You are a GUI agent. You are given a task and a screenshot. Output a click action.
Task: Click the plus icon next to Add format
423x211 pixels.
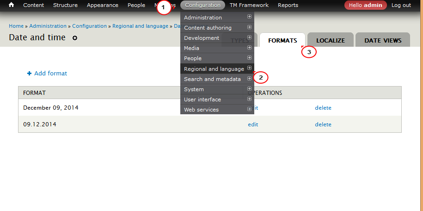pyautogui.click(x=30, y=73)
